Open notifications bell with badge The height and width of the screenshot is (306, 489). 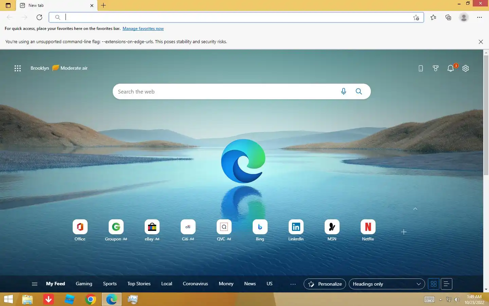[x=451, y=68]
